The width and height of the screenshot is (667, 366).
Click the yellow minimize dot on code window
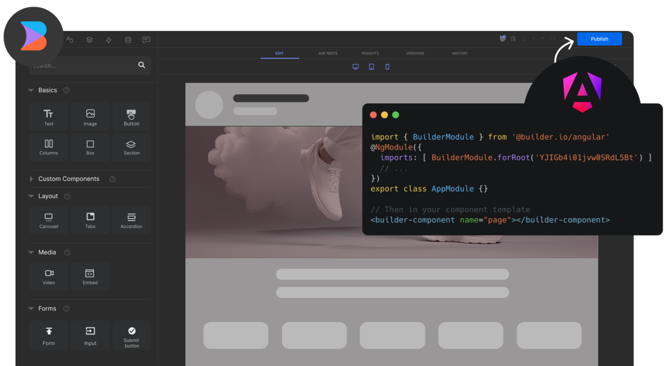click(385, 115)
